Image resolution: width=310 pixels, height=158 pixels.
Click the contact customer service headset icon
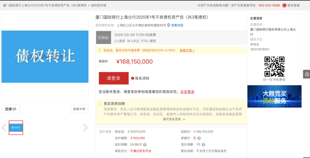(284, 5)
